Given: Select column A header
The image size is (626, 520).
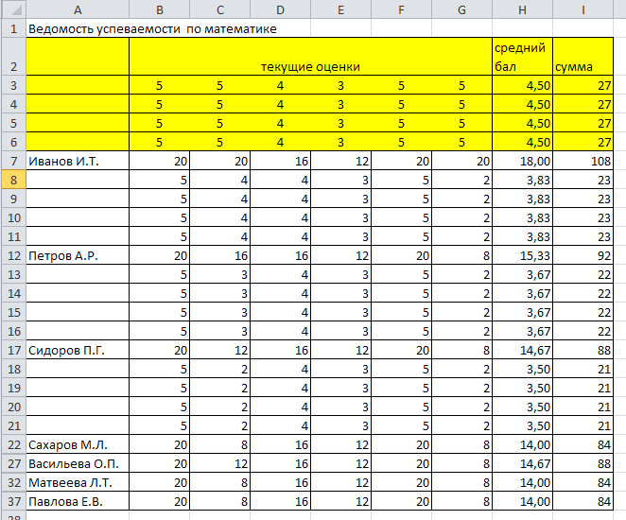Looking at the screenshot, I should [x=78, y=9].
